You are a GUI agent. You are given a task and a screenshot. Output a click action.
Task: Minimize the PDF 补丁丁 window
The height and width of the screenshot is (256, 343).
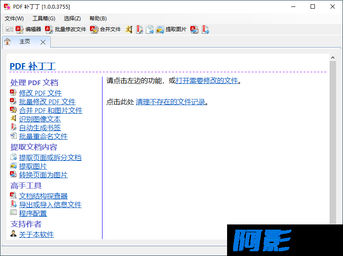[293, 6]
